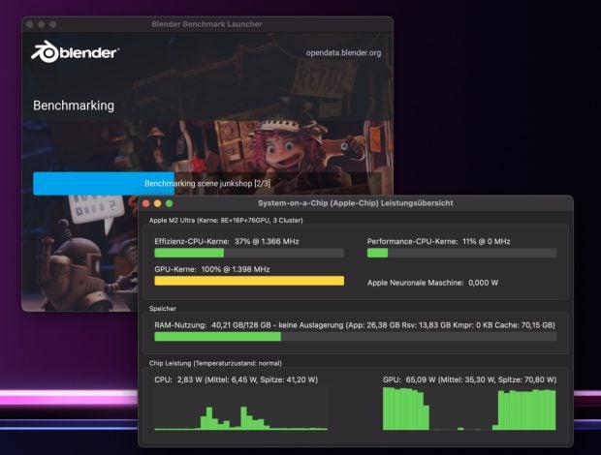Click the yellow GPU-Kerne usage bar
This screenshot has height=455, width=601.
click(249, 281)
